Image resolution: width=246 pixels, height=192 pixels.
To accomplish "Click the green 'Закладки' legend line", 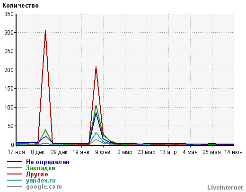I will click(14, 168).
